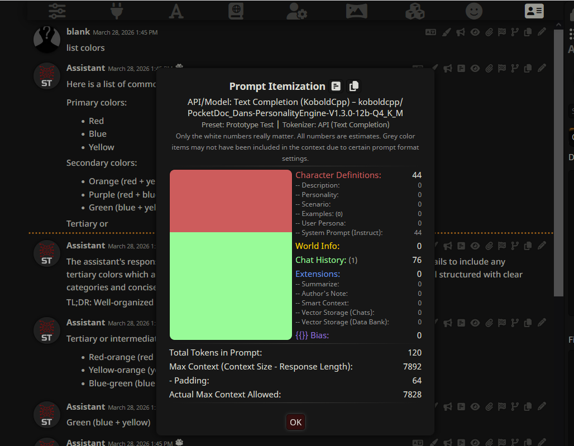Click the blank user avatar
This screenshot has height=446, width=574.
point(47,39)
